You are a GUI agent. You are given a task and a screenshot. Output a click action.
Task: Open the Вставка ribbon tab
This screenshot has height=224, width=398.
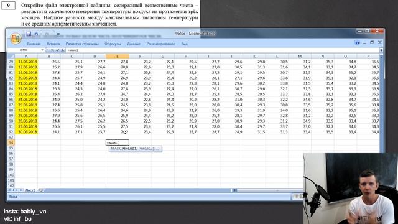point(53,44)
